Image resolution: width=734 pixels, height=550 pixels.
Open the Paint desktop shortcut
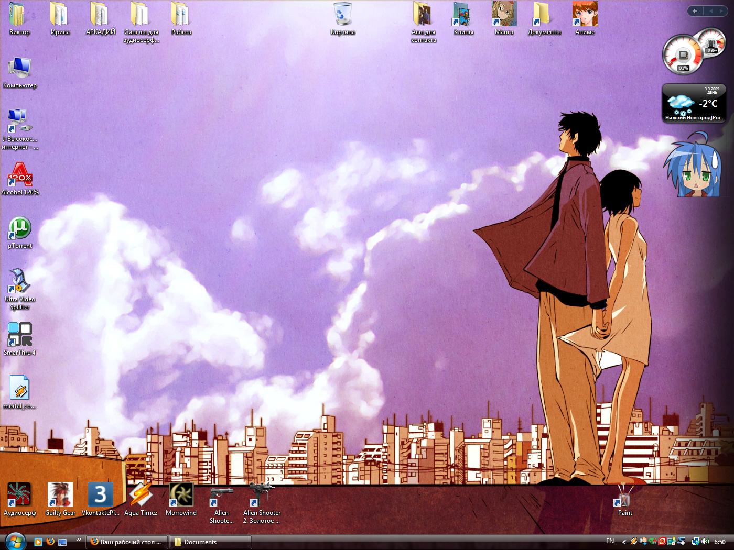624,499
